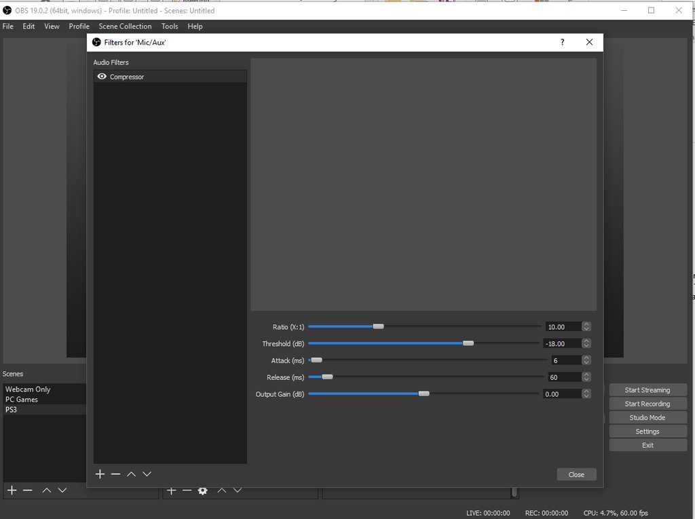Viewport: 695px width, 519px height.
Task: Adjust the Output Gain (dB) slider
Action: click(424, 394)
